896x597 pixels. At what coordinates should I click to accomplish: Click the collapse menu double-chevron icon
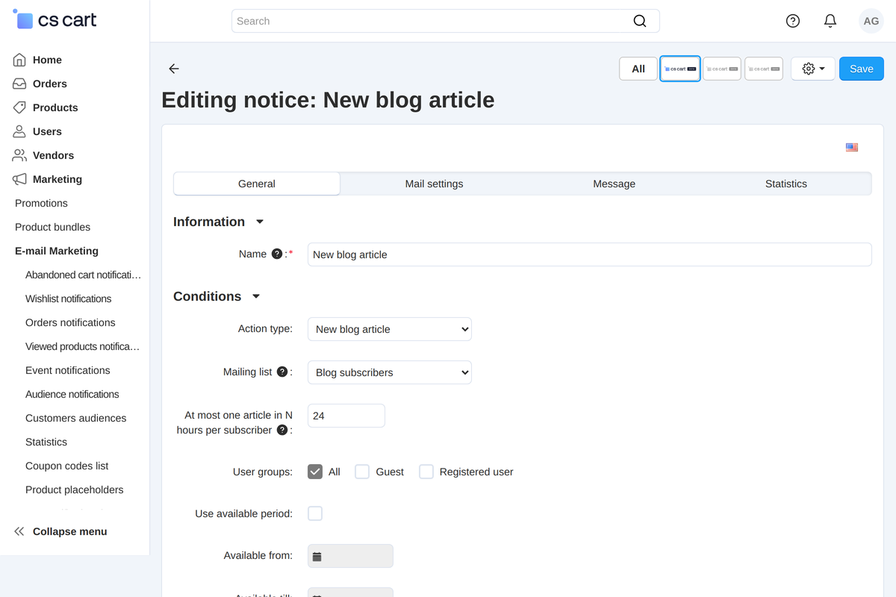19,531
